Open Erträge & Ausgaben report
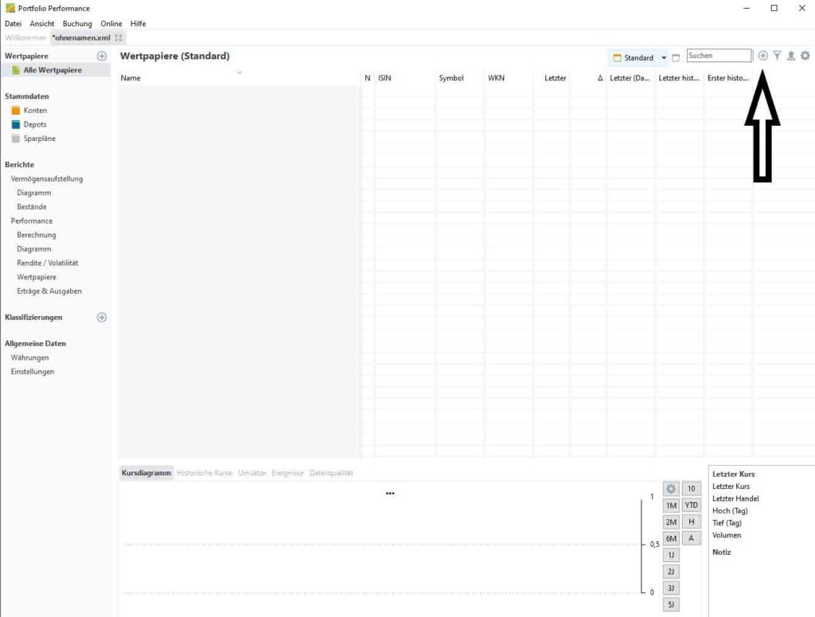The width and height of the screenshot is (815, 617). 49,291
